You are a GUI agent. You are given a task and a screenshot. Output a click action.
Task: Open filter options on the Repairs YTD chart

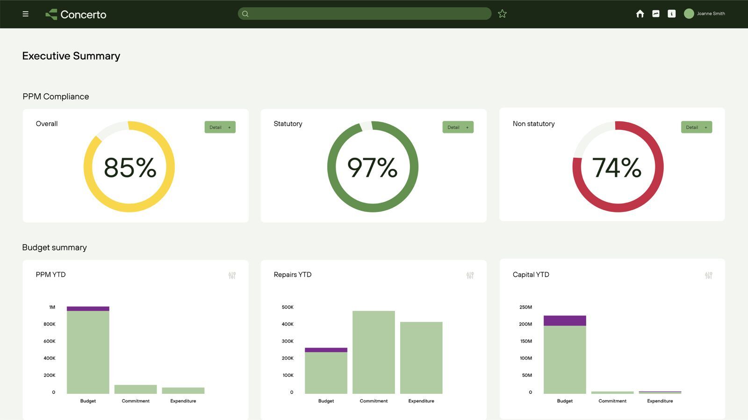[470, 275]
